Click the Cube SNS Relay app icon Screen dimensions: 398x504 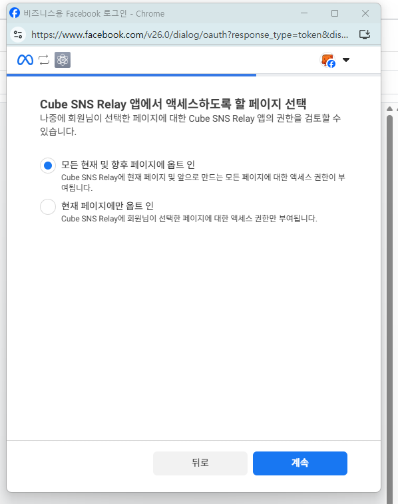click(x=63, y=60)
